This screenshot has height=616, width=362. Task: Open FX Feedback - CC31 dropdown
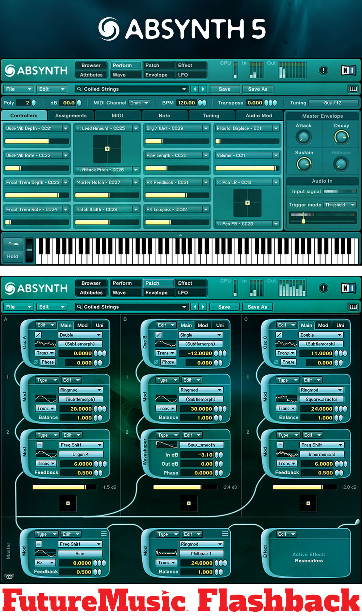(x=206, y=183)
